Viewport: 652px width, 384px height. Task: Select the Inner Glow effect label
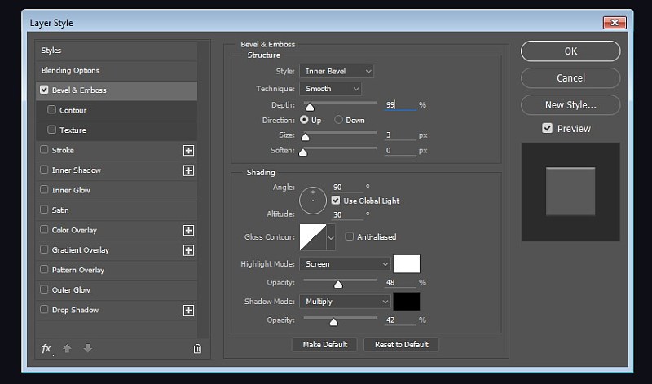click(71, 190)
